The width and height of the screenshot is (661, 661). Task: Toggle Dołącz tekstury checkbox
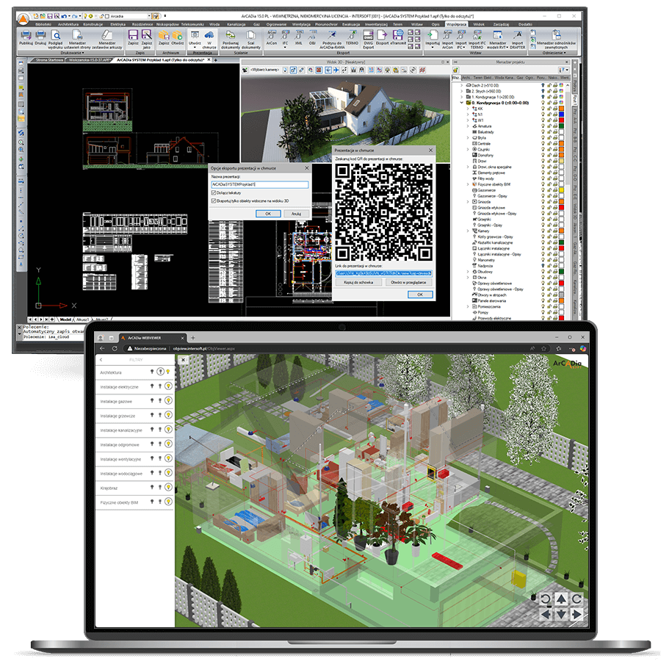[214, 192]
